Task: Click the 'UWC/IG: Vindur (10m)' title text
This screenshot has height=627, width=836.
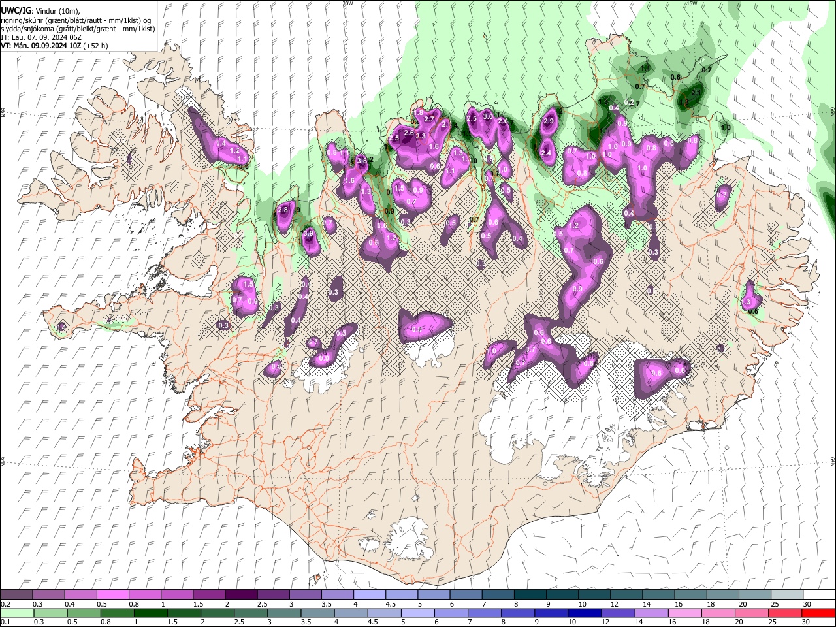Action: pyautogui.click(x=40, y=11)
